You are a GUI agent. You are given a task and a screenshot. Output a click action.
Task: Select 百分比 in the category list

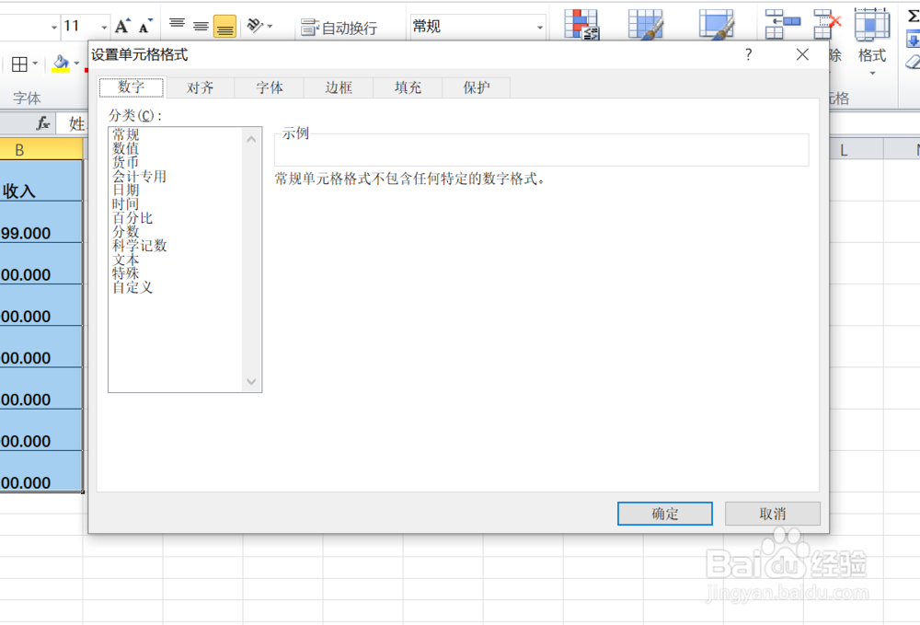[132, 218]
